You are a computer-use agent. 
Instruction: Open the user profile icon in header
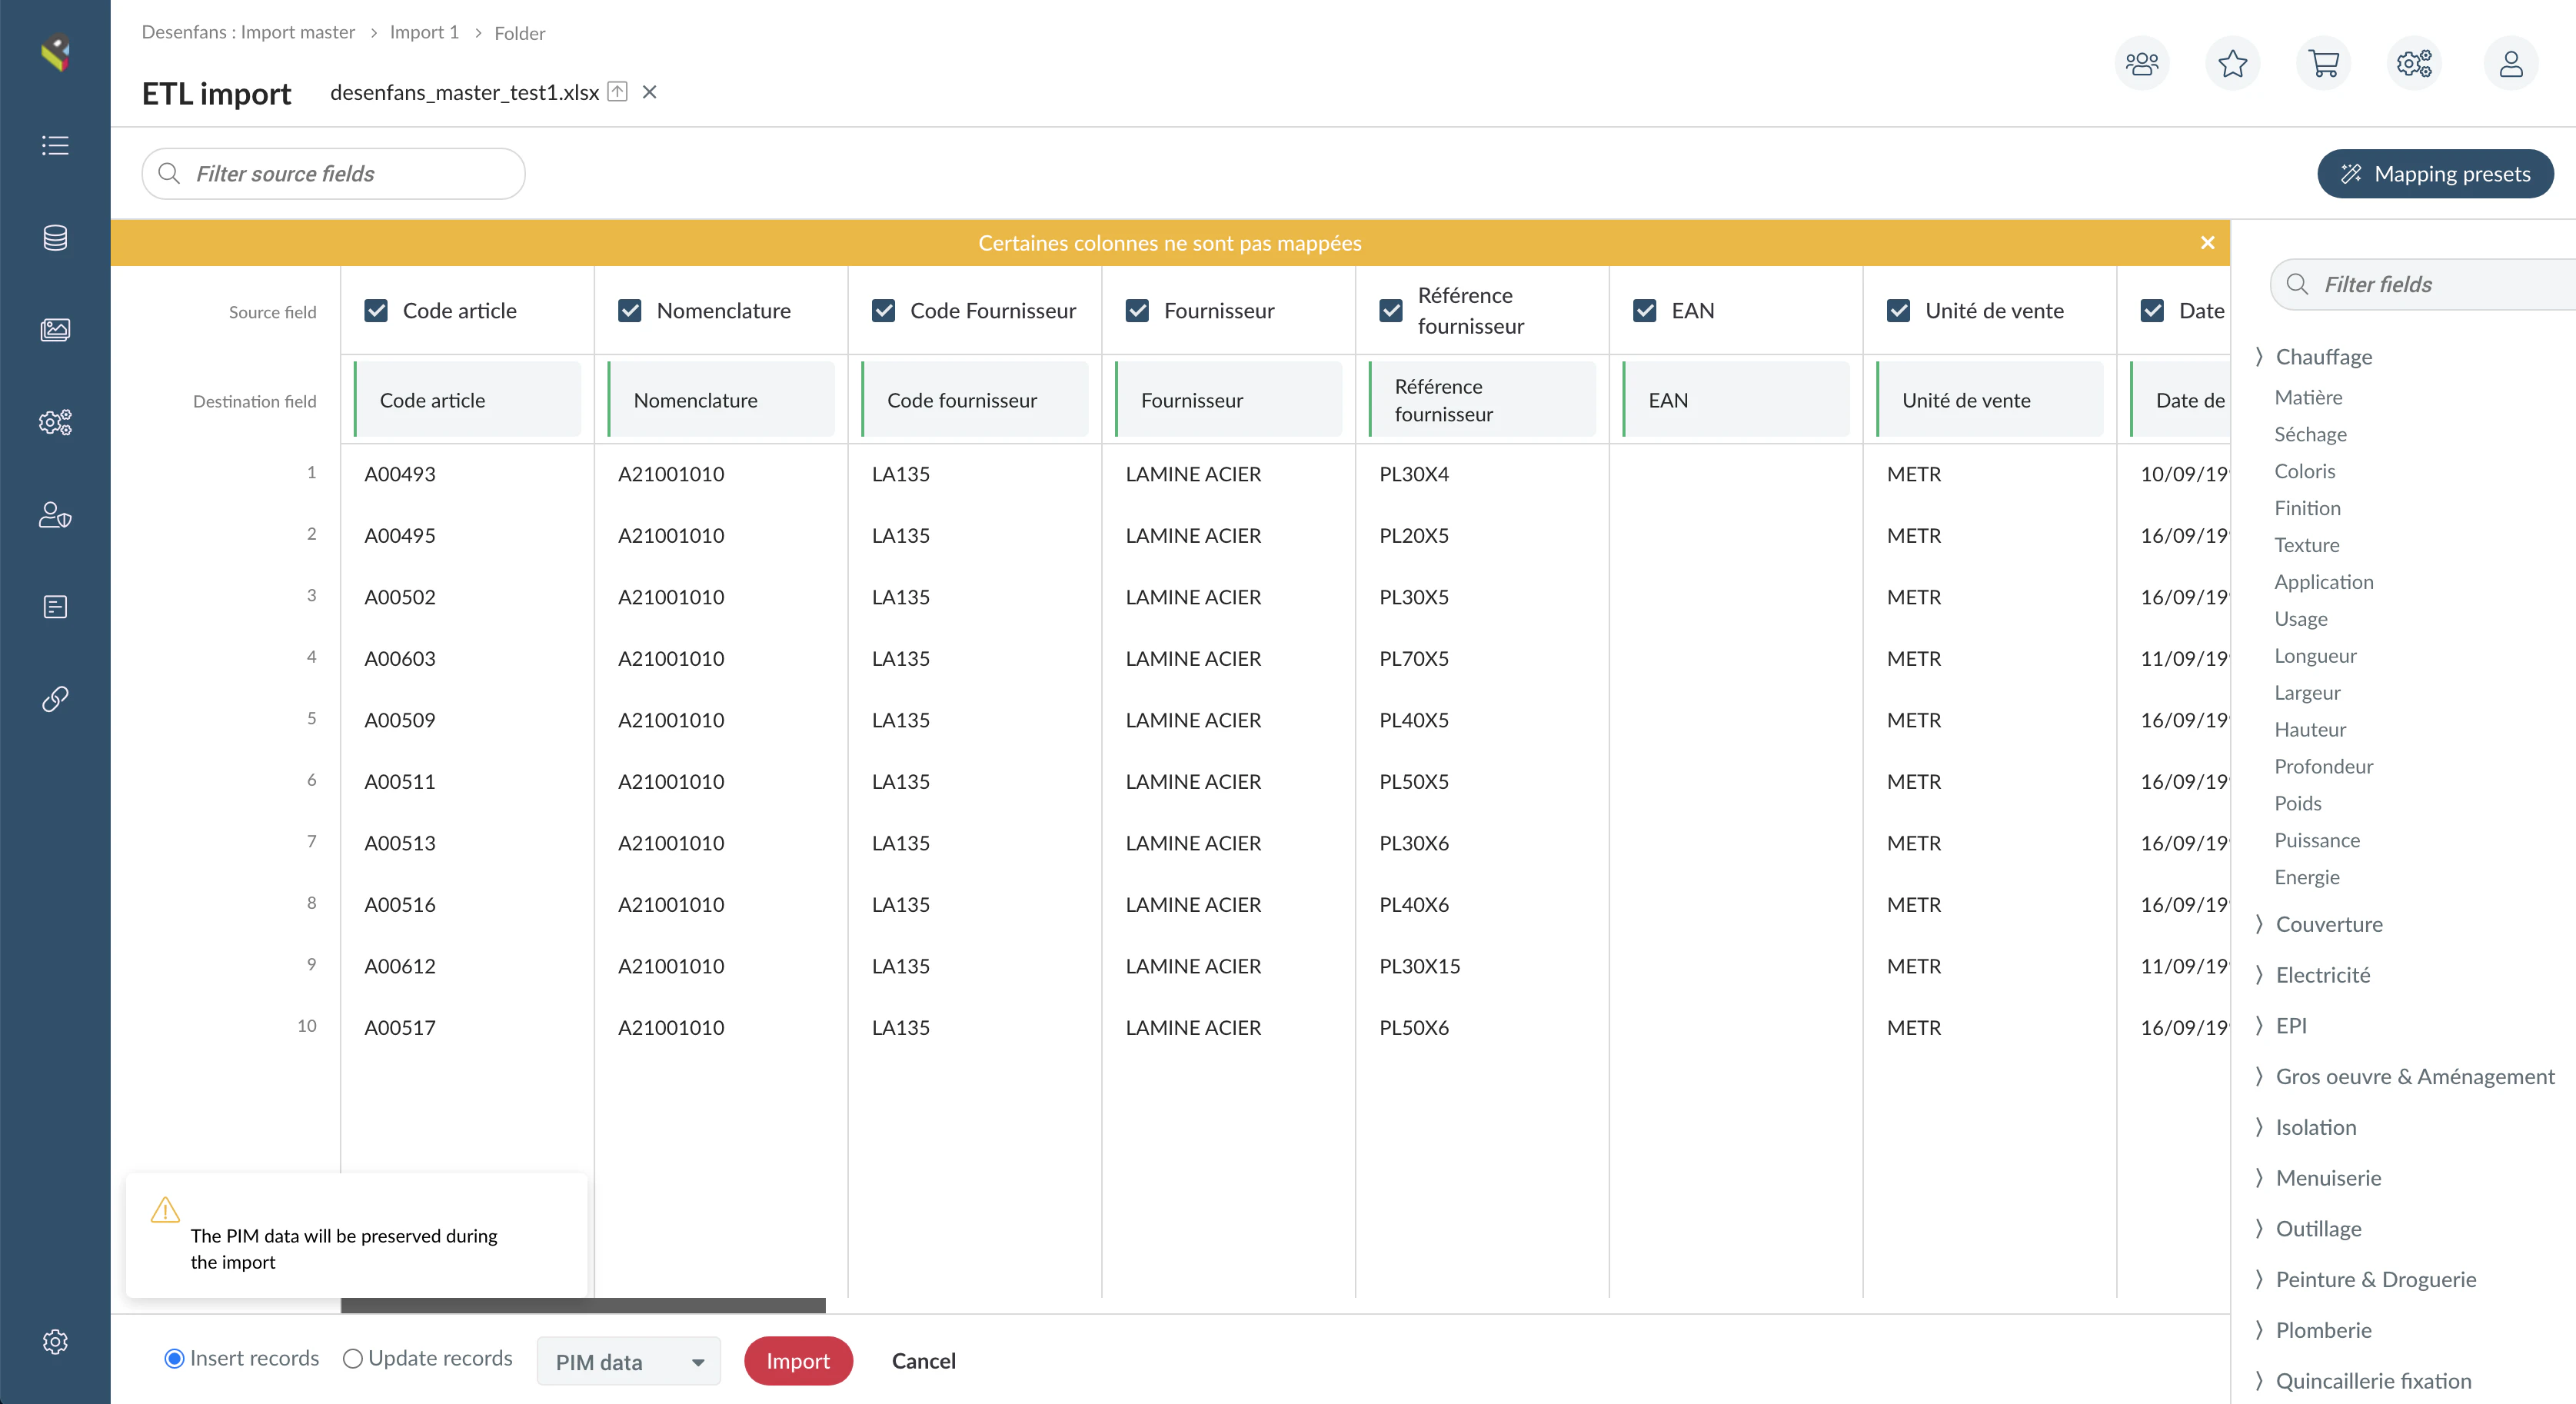pos(2510,64)
